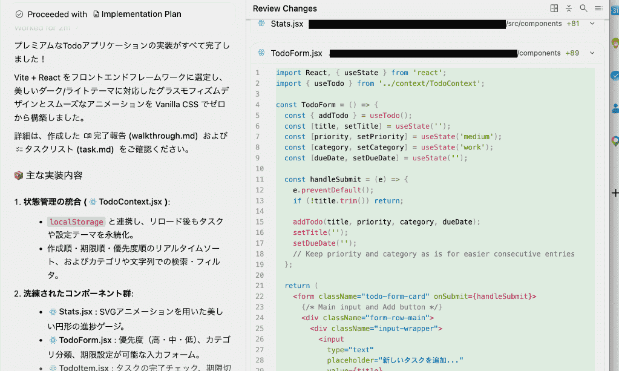Open Google Maps side panel icon
Viewport: 619px width, 371px height.
click(x=615, y=141)
